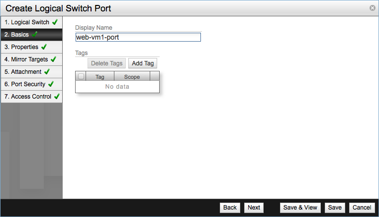
Task: Click the green checkmark next to Attachment
Action: click(x=47, y=72)
